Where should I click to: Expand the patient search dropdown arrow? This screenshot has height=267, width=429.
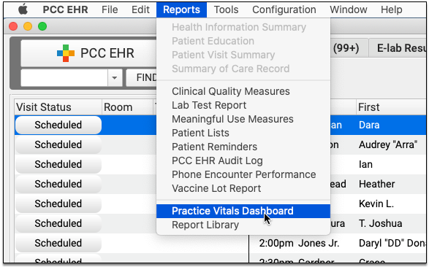coord(115,78)
